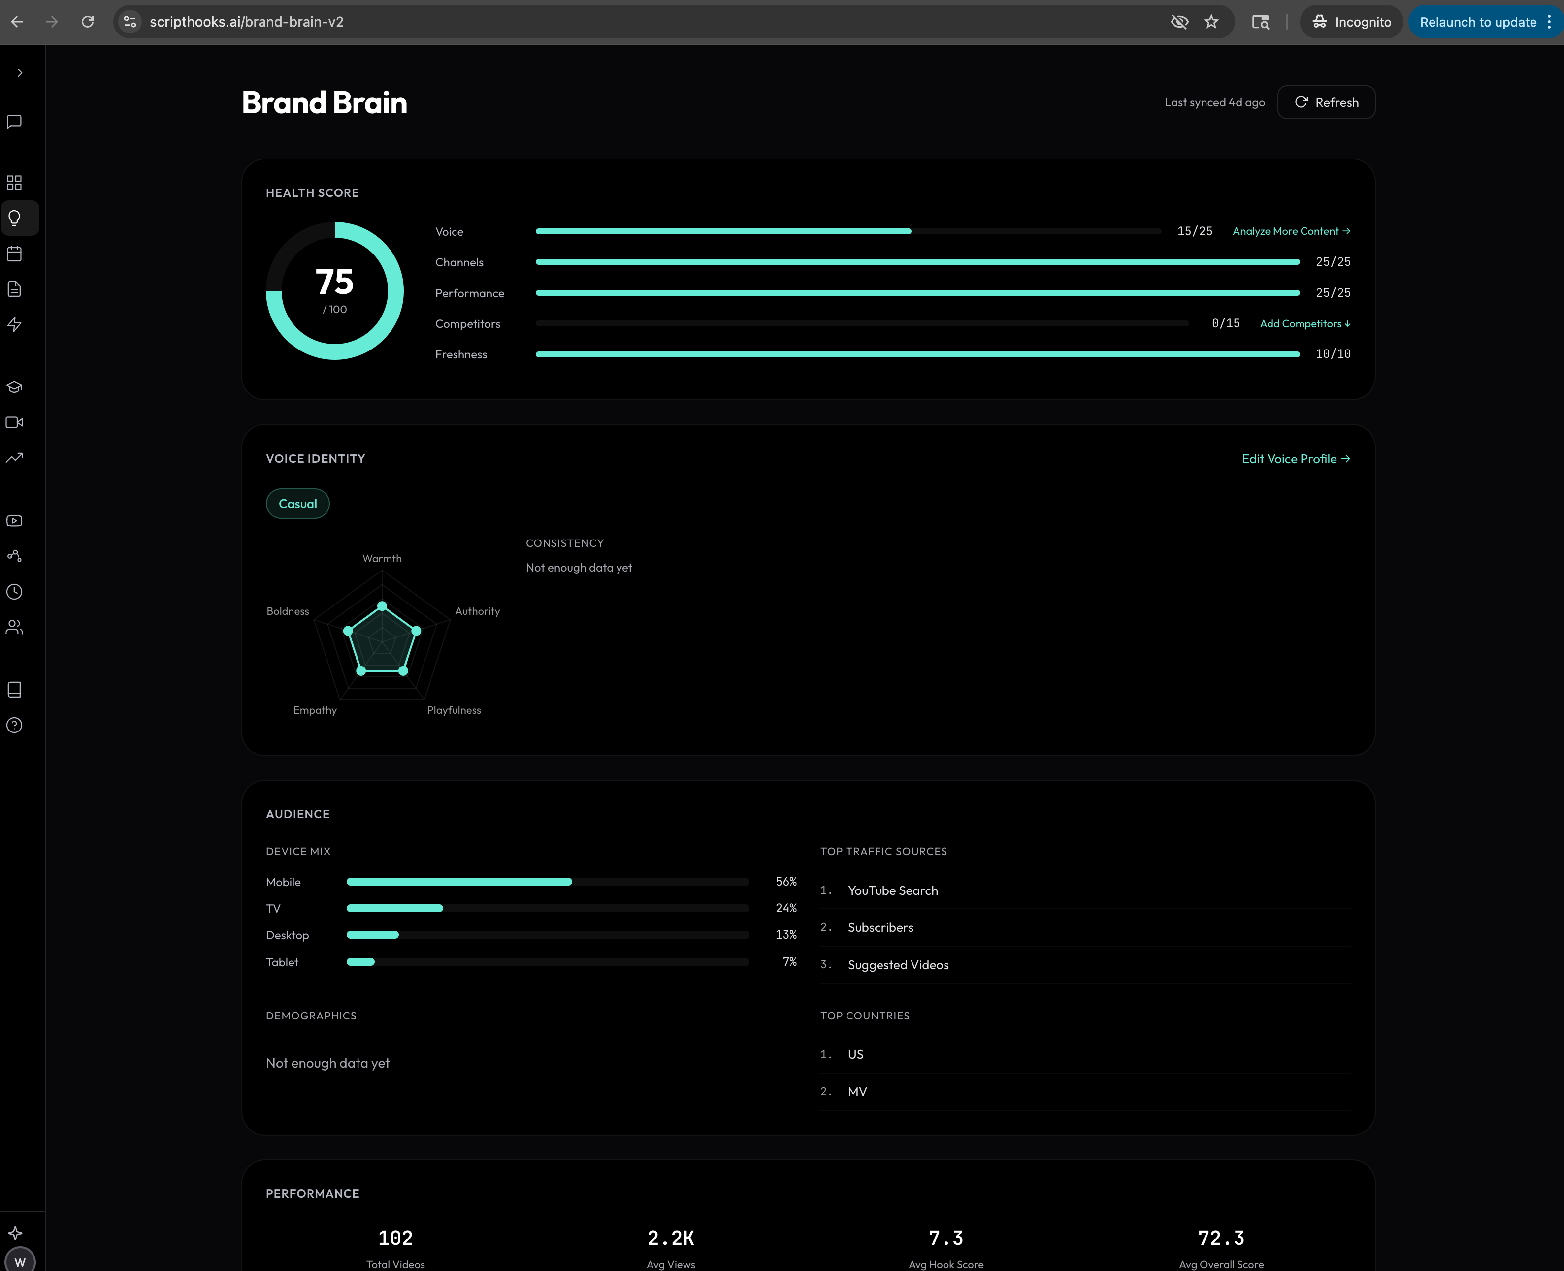Open the dashboard grid sidebar icon
This screenshot has width=1564, height=1271.
click(14, 182)
